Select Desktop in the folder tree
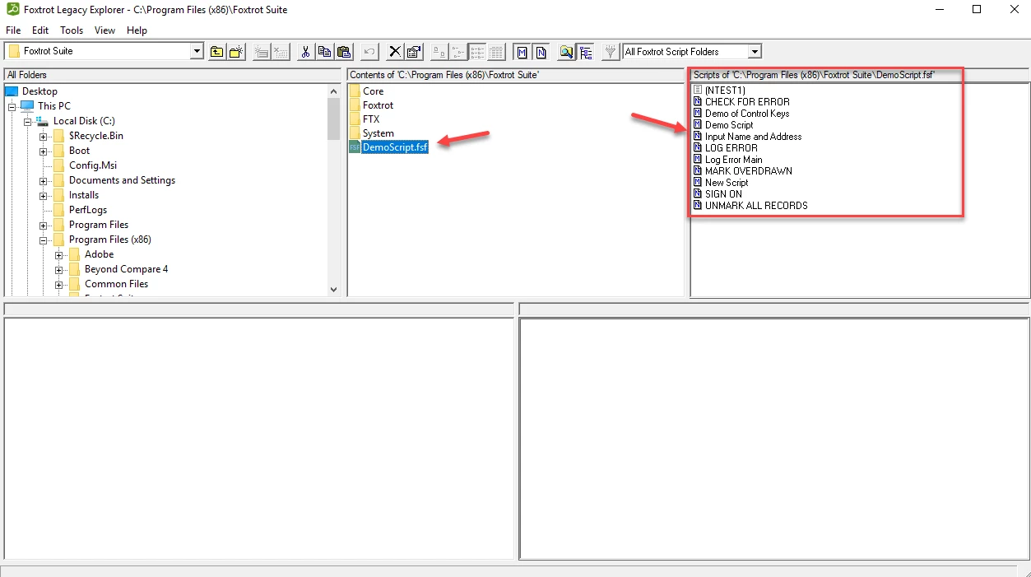Image resolution: width=1031 pixels, height=577 pixels. point(39,91)
